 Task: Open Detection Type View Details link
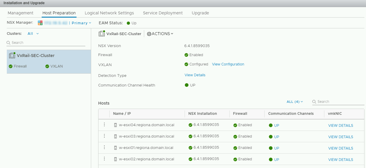point(195,75)
